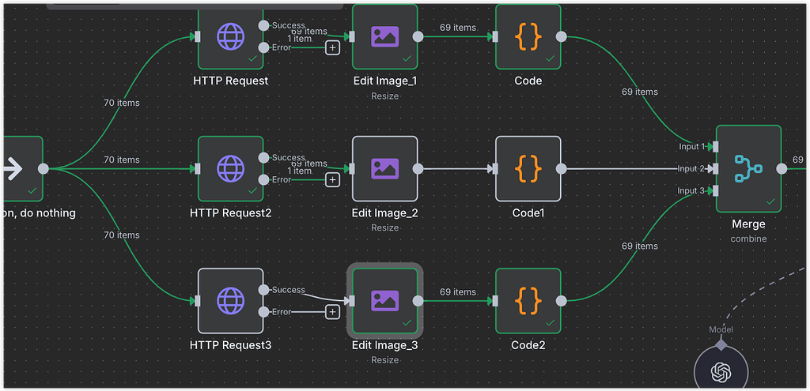Click the 'Edit Image_2' label

(385, 213)
